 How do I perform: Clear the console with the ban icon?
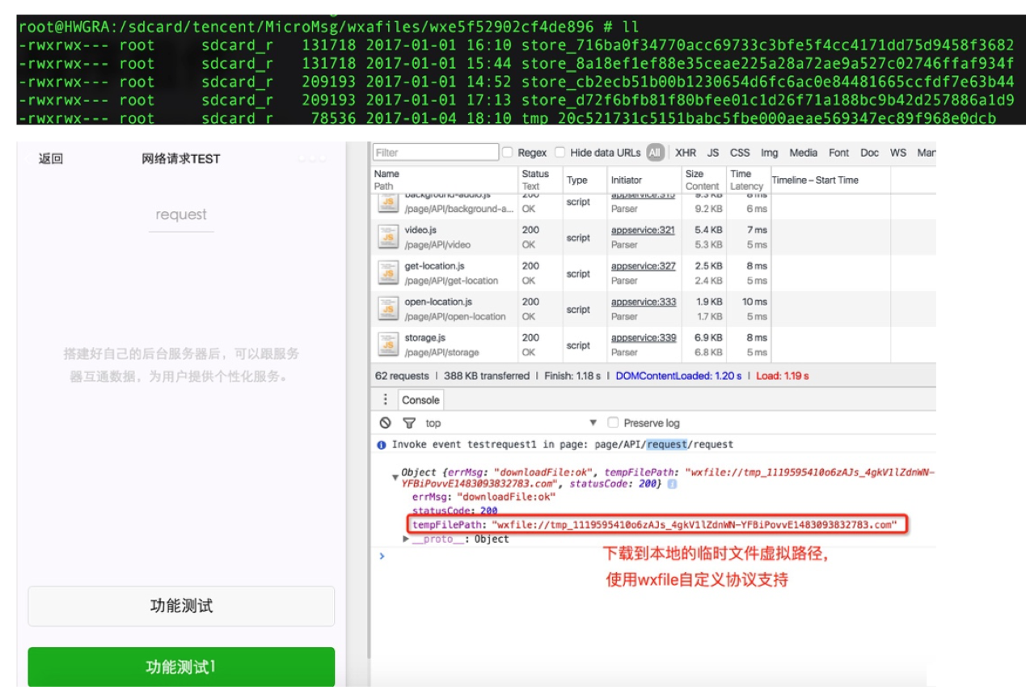pyautogui.click(x=386, y=423)
